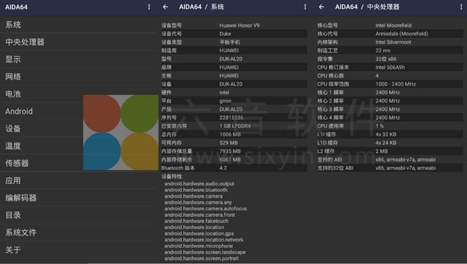Select the 指令集 32位 x86 row
Image resolution: width=467 pixels, height=264 pixels.
390,58
